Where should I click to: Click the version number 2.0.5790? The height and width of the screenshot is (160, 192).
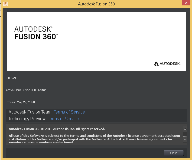pyautogui.click(x=12, y=78)
